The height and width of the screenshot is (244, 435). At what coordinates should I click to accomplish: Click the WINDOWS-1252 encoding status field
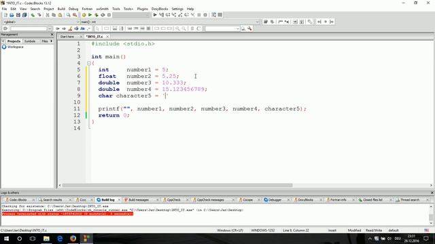(263, 230)
